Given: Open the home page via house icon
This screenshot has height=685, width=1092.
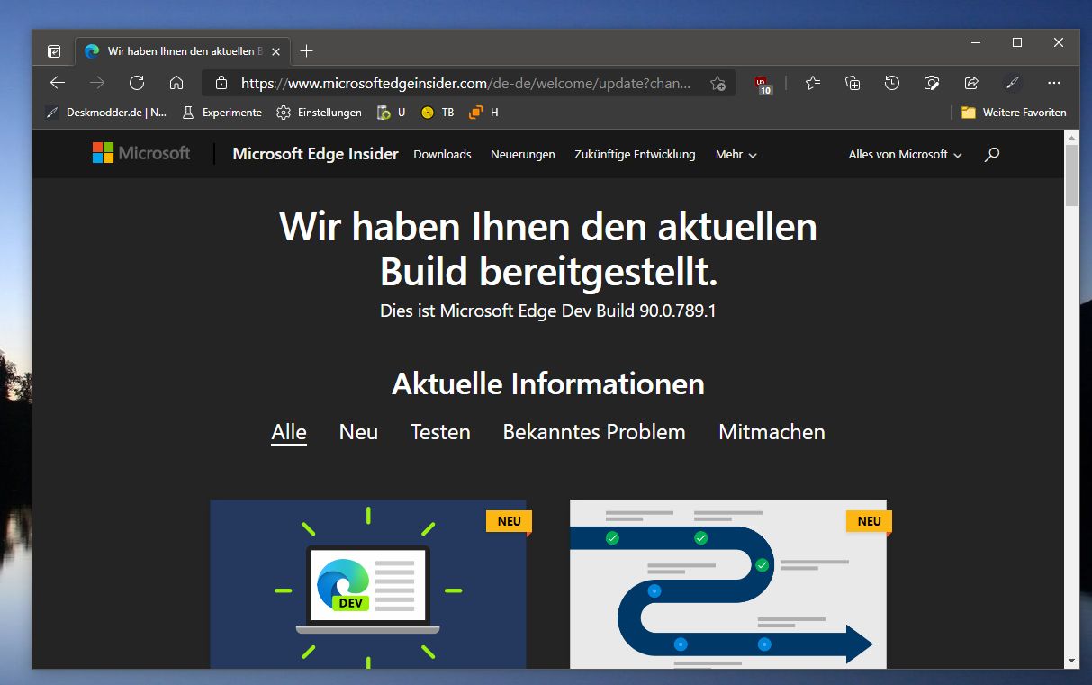Looking at the screenshot, I should pyautogui.click(x=176, y=83).
